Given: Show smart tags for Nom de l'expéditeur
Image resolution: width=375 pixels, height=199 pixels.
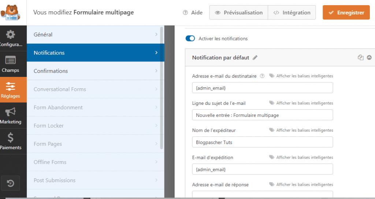Looking at the screenshot, I should click(305, 130).
